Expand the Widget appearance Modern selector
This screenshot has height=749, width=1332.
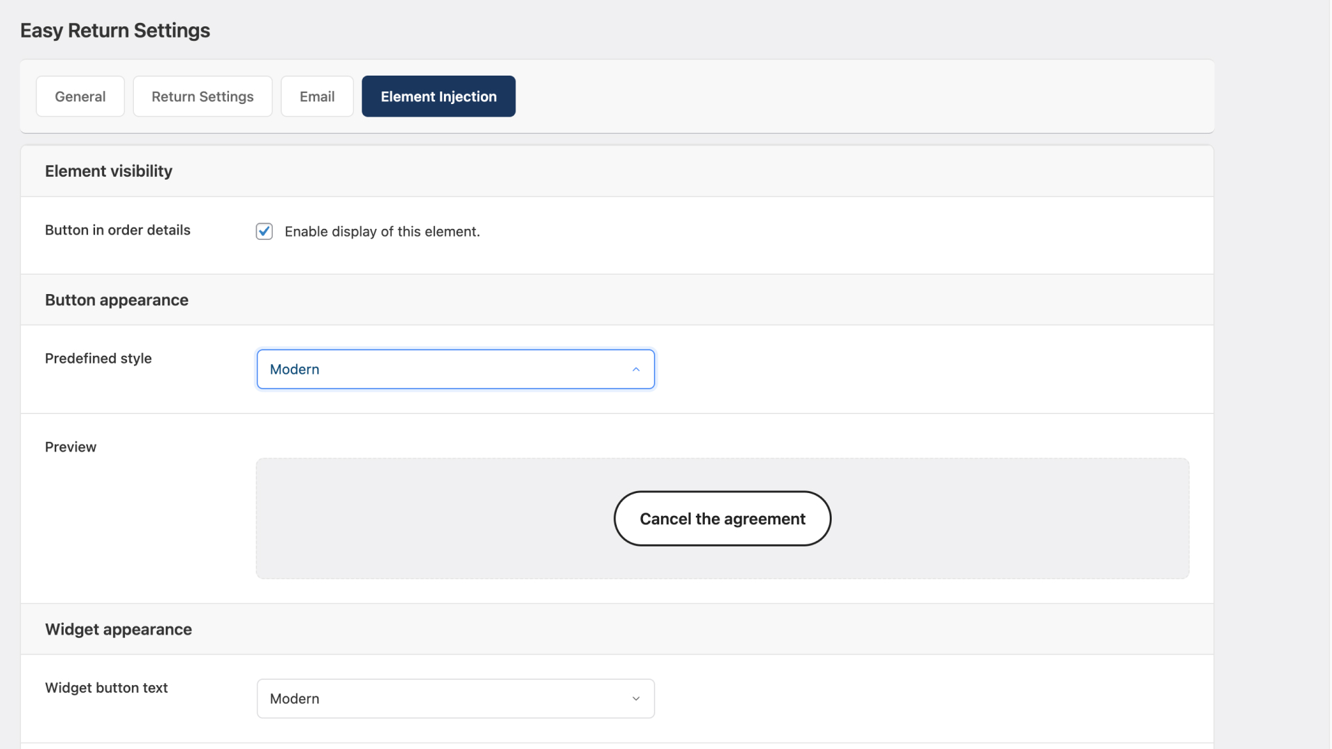click(455, 698)
